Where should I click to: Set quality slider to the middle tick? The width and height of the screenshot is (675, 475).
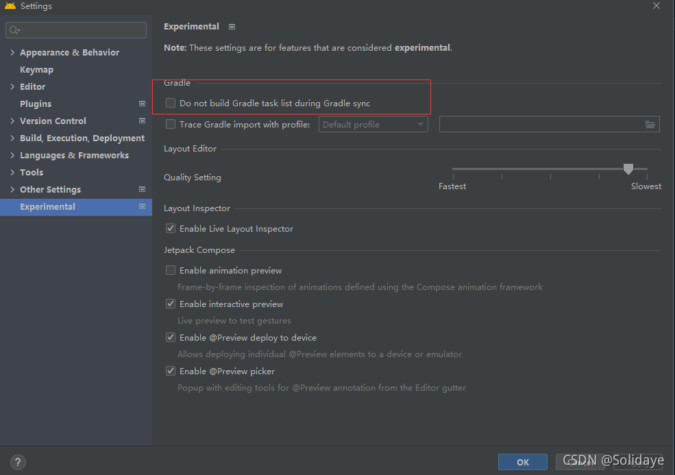(550, 175)
